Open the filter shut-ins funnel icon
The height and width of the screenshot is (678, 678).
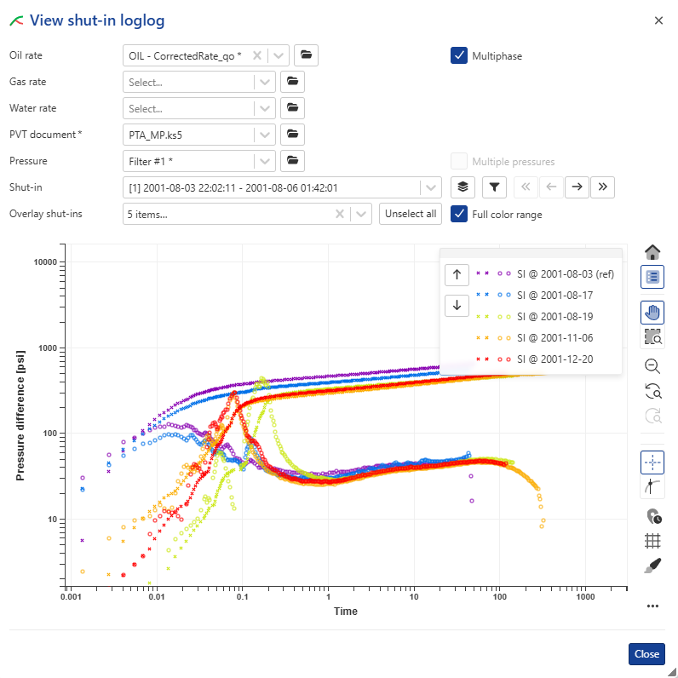click(494, 187)
